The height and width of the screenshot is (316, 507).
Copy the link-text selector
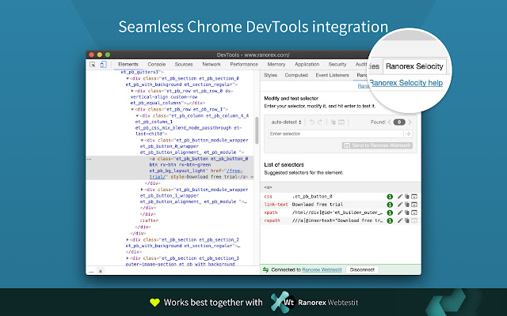(x=407, y=205)
